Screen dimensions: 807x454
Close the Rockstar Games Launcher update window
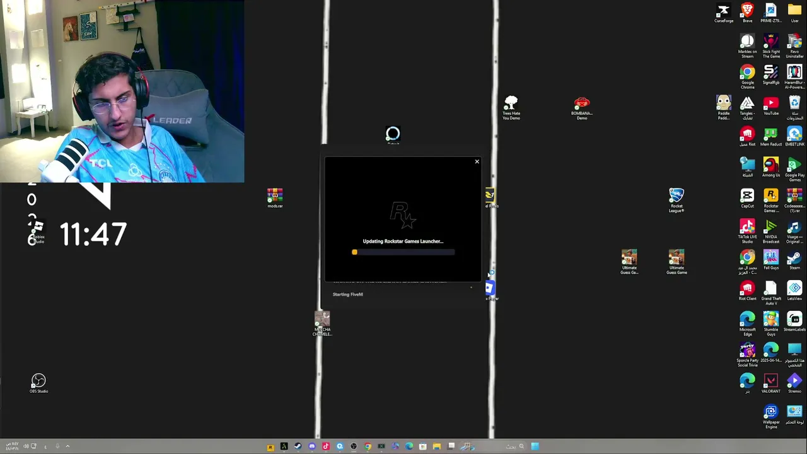(477, 162)
